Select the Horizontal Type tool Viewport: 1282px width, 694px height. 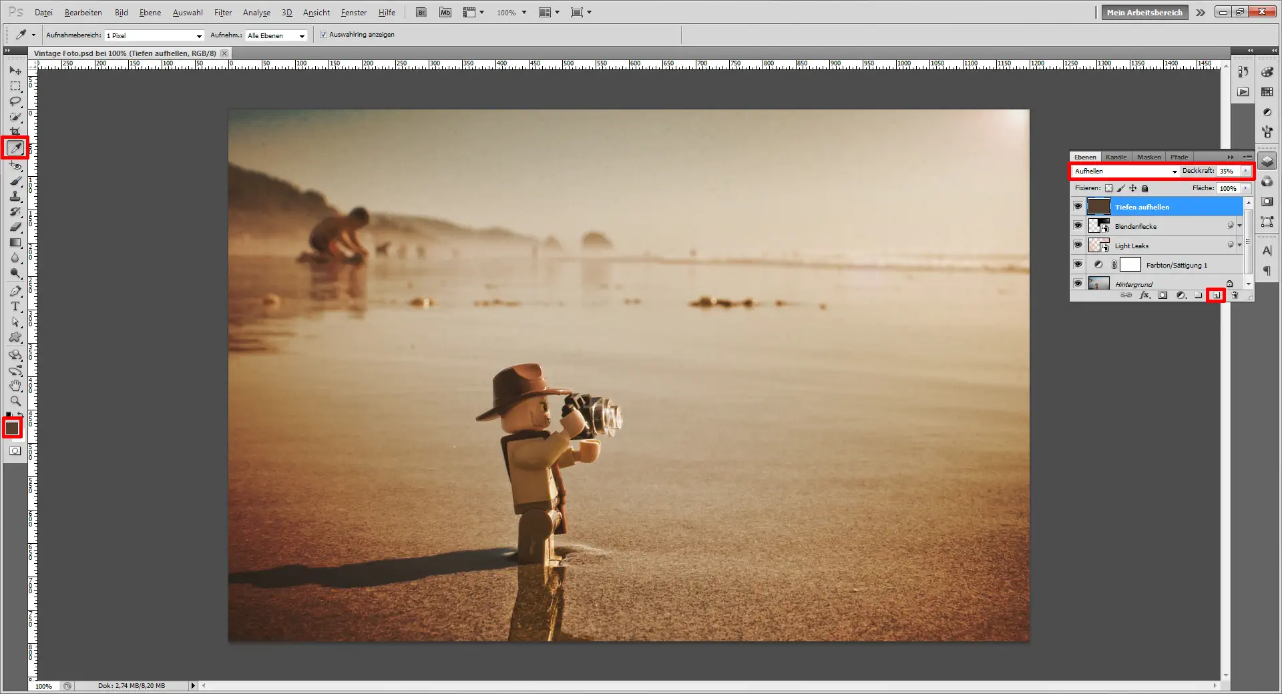15,306
